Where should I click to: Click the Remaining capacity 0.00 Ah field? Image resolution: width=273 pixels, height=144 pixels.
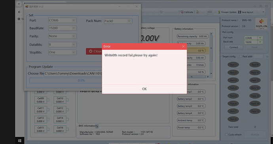192,36
